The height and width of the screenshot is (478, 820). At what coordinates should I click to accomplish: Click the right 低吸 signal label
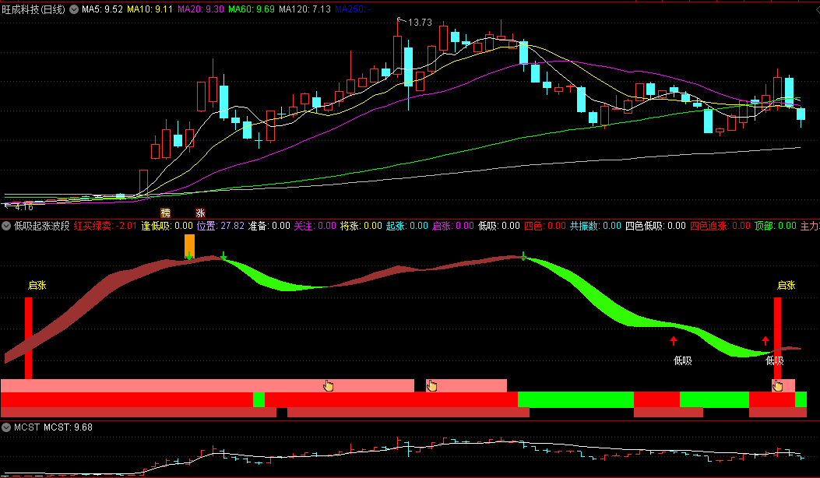(775, 360)
